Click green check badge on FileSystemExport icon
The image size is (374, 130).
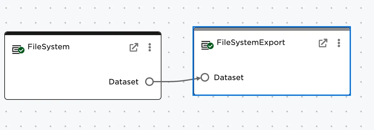[210, 46]
